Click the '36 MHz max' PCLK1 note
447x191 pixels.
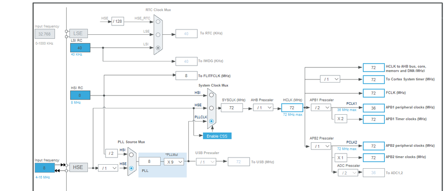tap(347, 110)
